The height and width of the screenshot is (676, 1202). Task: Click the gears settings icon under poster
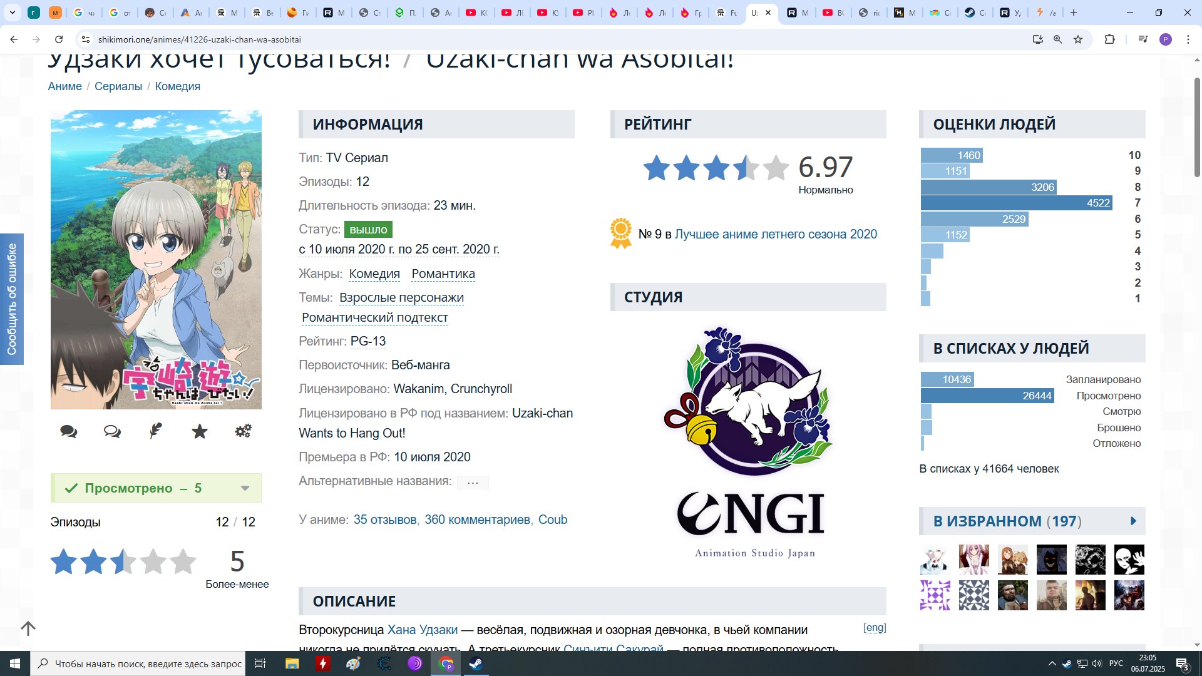pyautogui.click(x=243, y=431)
